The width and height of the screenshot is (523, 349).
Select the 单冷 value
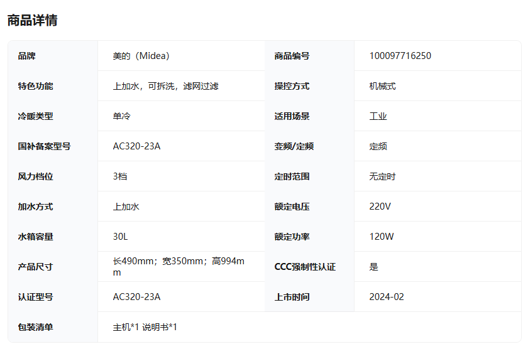pos(121,116)
